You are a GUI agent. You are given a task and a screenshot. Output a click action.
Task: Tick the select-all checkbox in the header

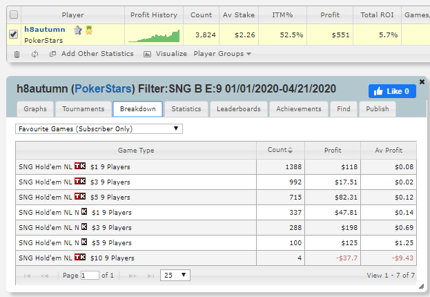[14, 15]
